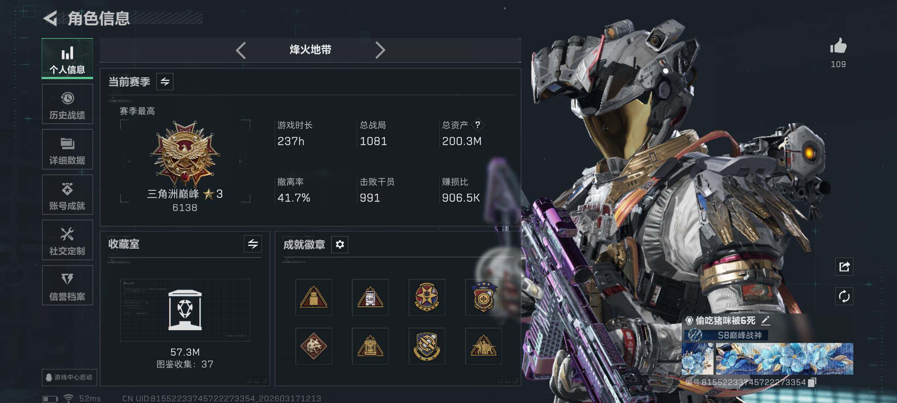Click the back arrow beside 角色信息

50,18
